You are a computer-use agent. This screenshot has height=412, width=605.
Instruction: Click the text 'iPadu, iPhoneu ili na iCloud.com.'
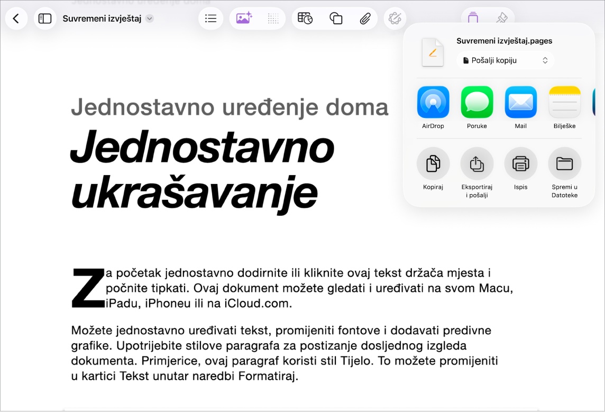coord(199,304)
